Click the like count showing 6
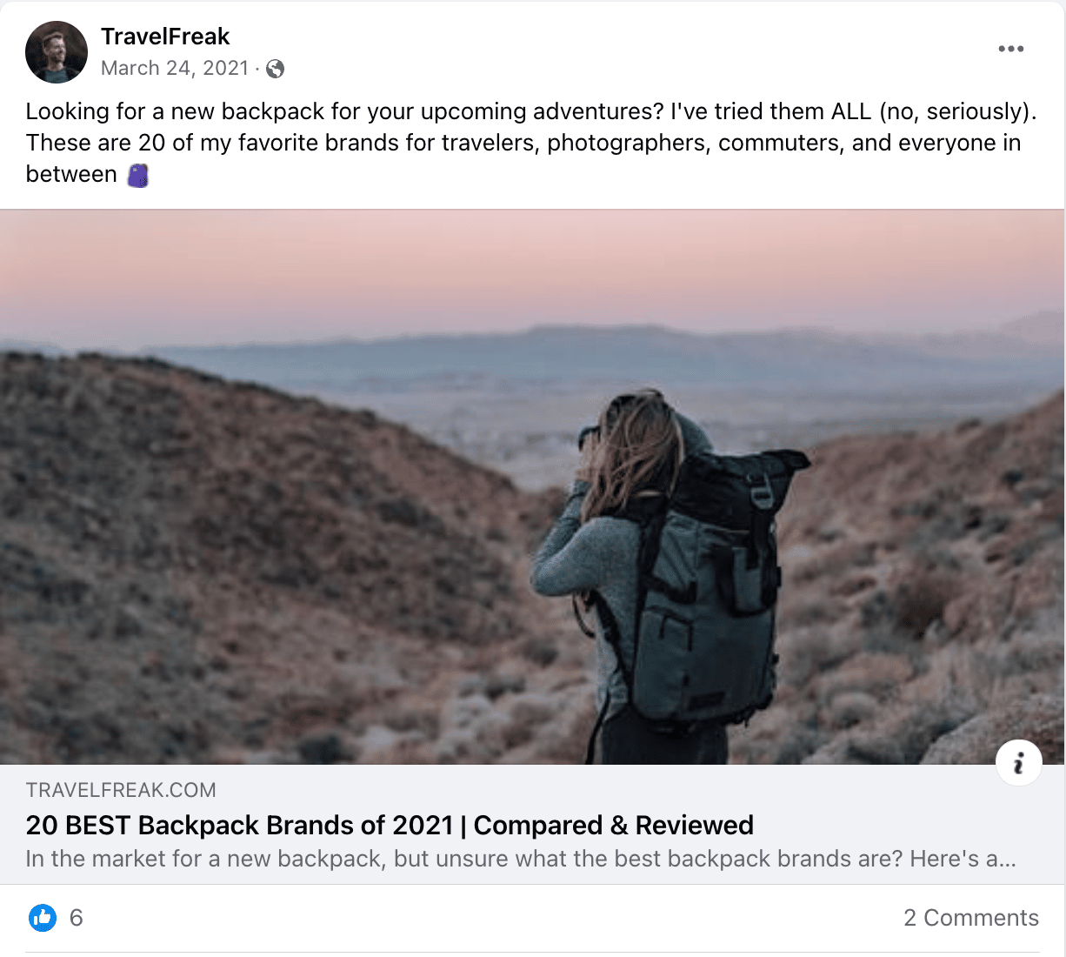The image size is (1066, 957). click(75, 917)
